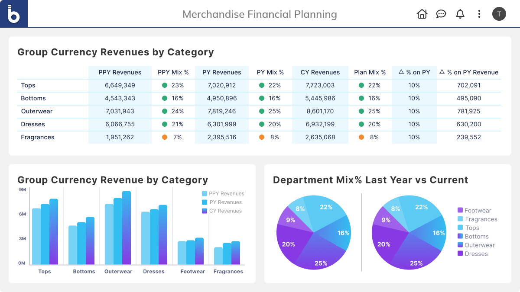Click the Board logo icon
The height and width of the screenshot is (292, 520).
tap(14, 14)
